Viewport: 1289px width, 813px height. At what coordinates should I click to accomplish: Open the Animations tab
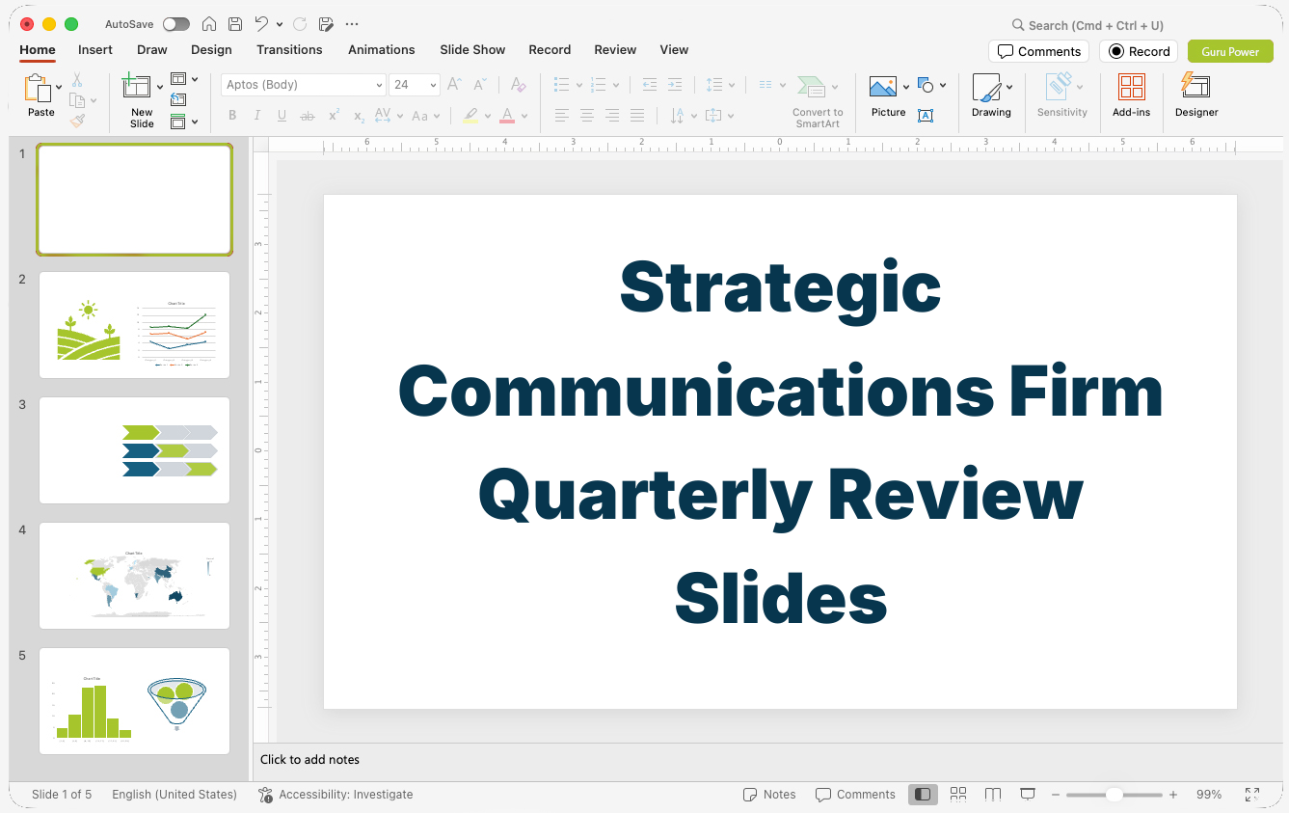click(382, 50)
